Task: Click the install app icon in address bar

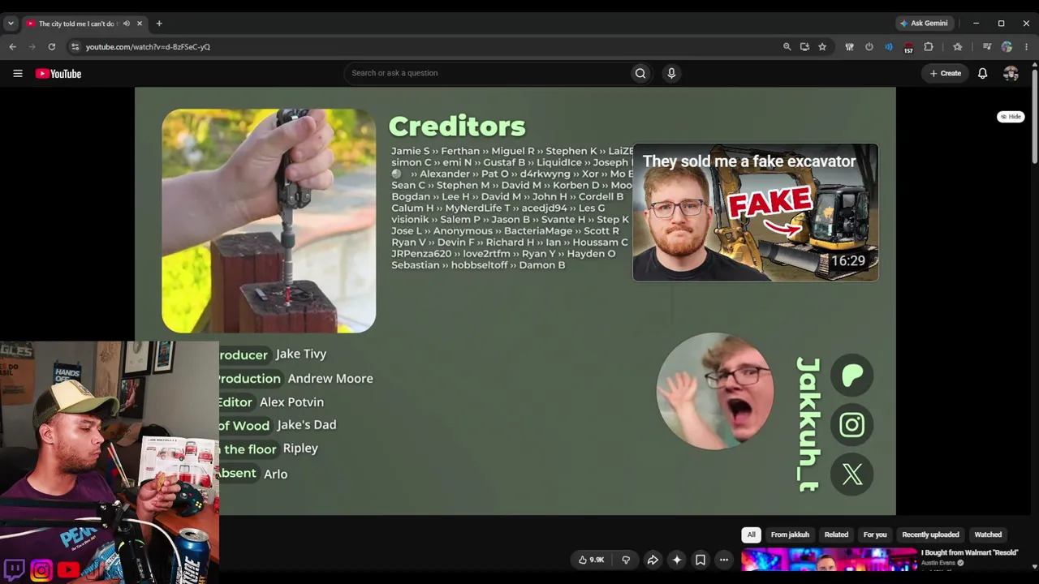Action: coord(804,47)
